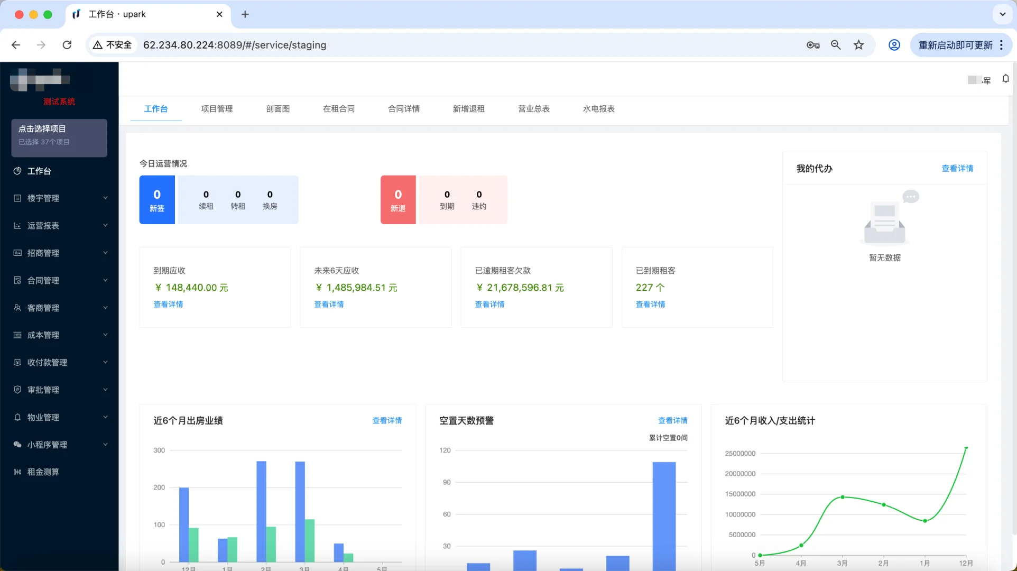1017x571 pixels.
Task: Click the browser profile account icon
Action: (894, 45)
